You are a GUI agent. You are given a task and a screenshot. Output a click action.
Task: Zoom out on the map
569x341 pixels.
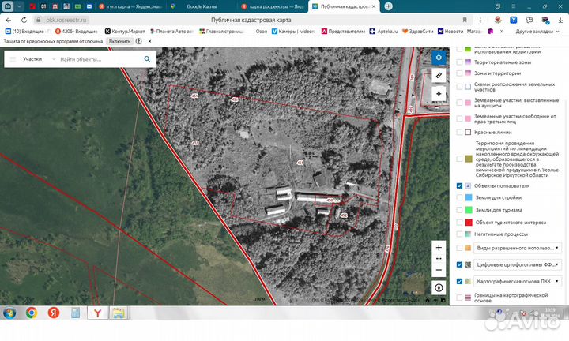439,270
